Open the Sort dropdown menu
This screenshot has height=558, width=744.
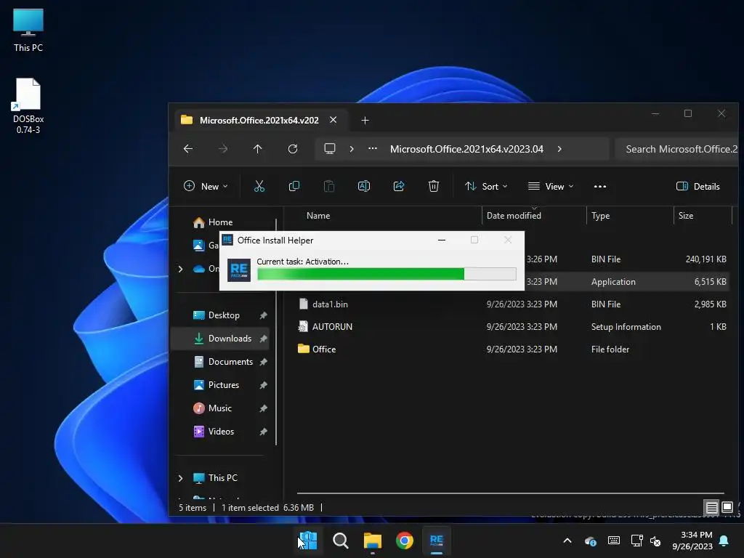coord(486,187)
